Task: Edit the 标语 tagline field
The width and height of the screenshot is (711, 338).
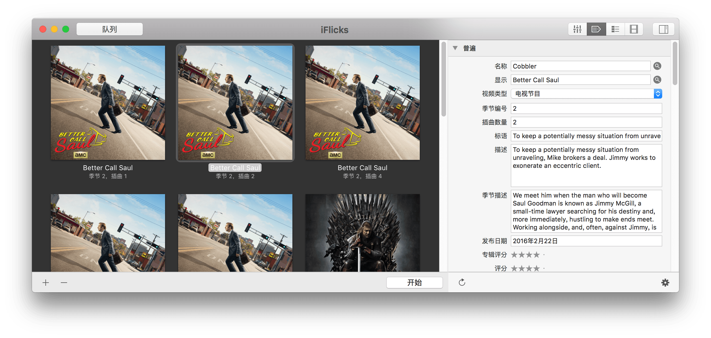Action: [x=587, y=136]
